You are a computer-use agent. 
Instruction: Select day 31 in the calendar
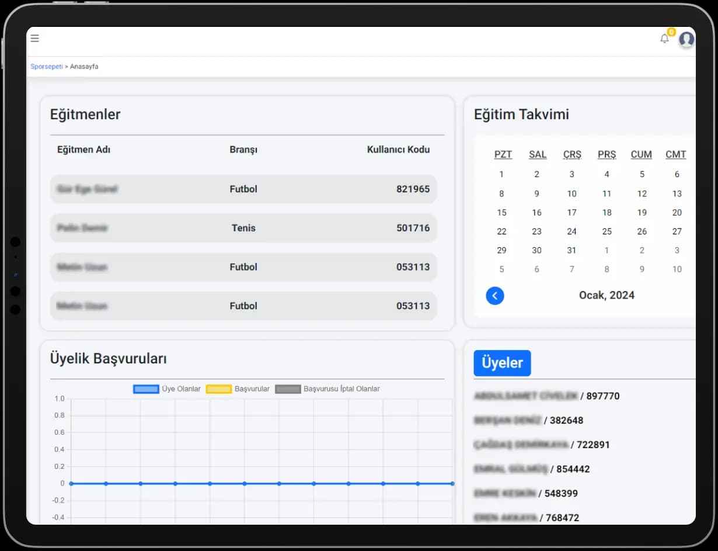click(x=571, y=250)
